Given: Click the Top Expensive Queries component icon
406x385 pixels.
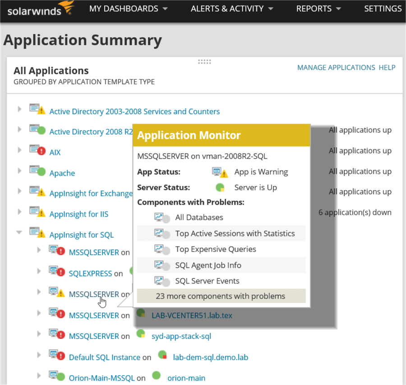Looking at the screenshot, I should click(162, 250).
